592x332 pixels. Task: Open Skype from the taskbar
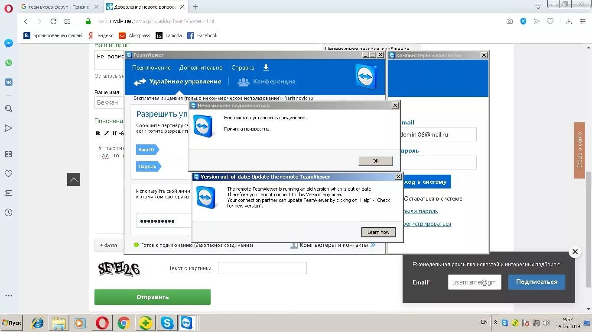coord(167,323)
